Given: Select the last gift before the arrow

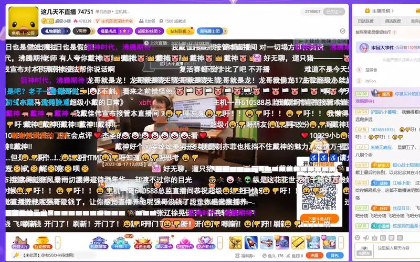Looking at the screenshot, I should 329,243.
